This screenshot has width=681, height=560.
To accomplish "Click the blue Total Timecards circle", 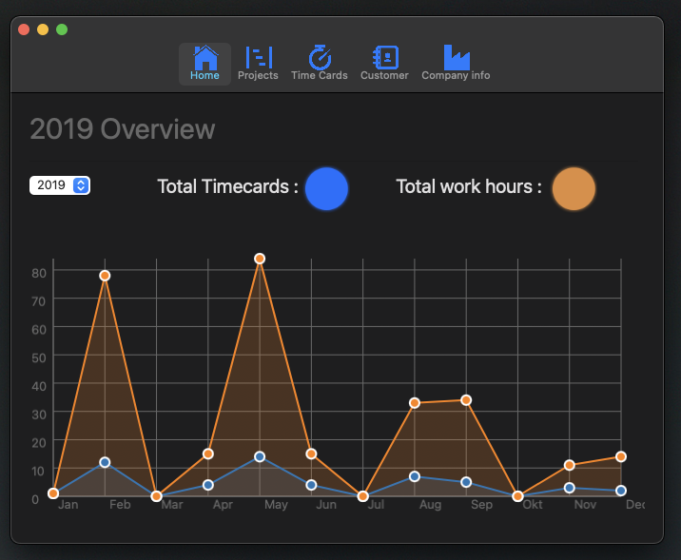I will point(326,187).
